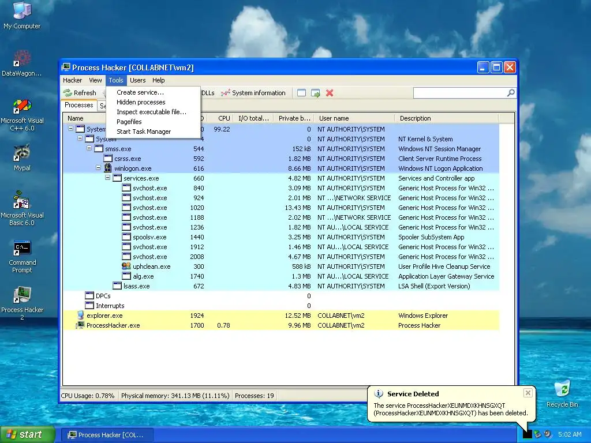Select Pagefiles from Tools menu

pos(153,122)
